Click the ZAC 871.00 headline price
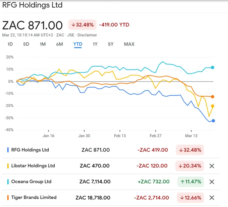The height and width of the screenshot is (207, 228). 33,25
